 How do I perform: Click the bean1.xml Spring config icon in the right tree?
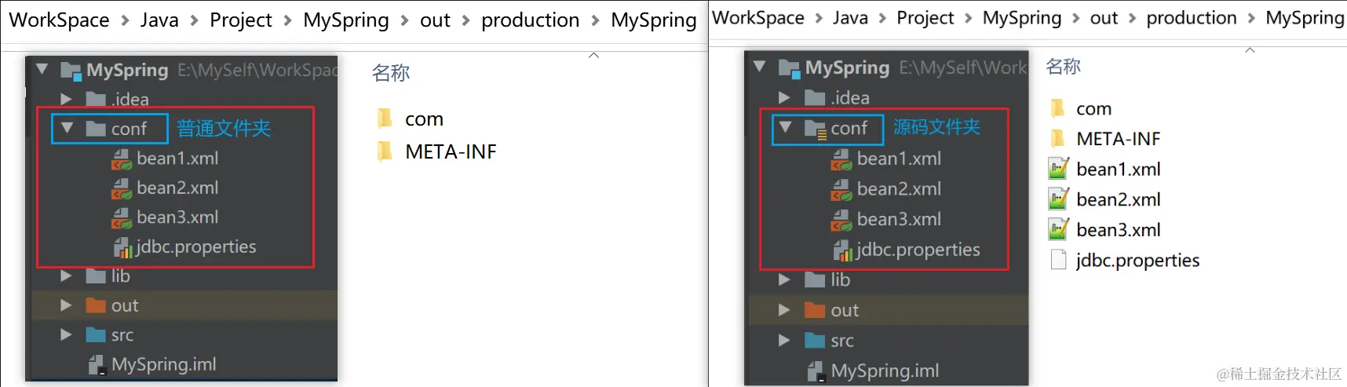pos(841,160)
